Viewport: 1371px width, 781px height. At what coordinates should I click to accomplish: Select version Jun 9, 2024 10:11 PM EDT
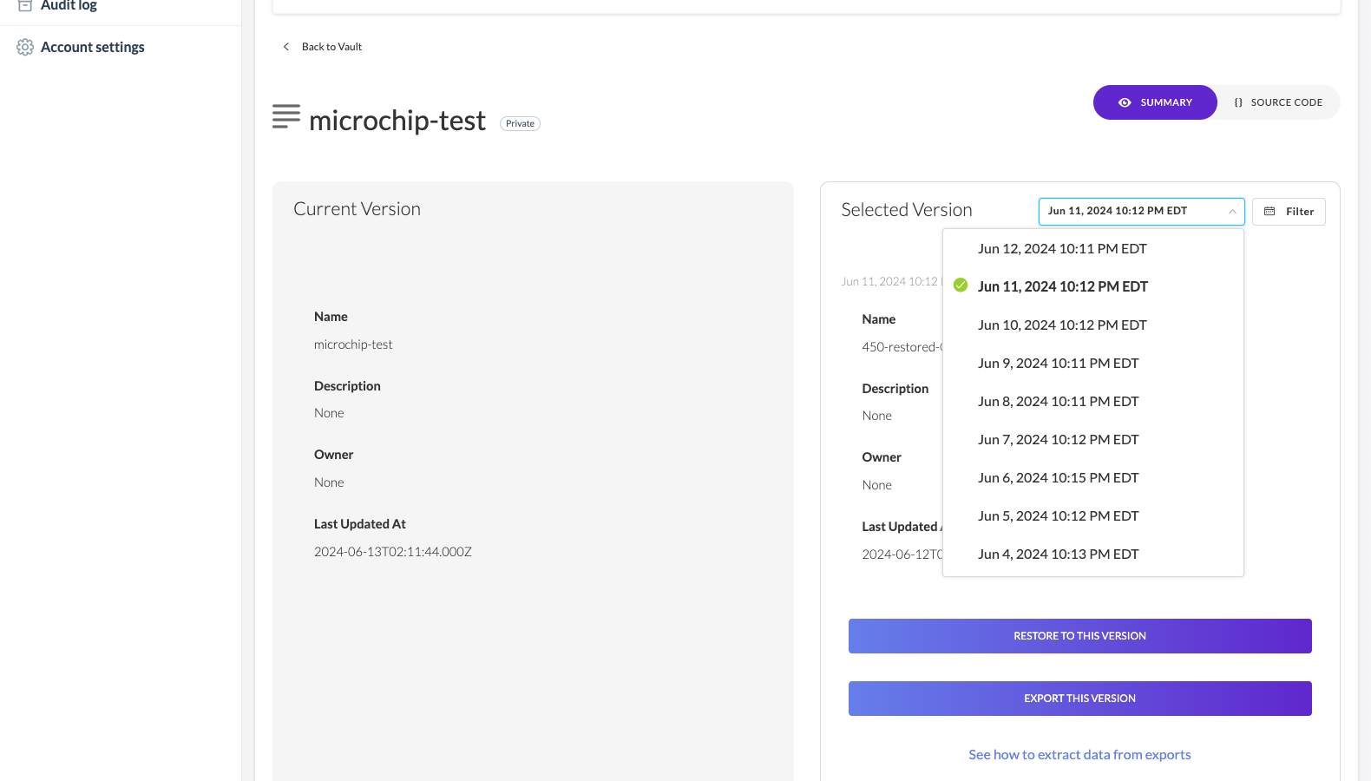tap(1093, 364)
